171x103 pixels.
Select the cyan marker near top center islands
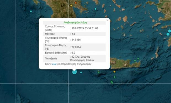pyautogui.click(x=95, y=9)
